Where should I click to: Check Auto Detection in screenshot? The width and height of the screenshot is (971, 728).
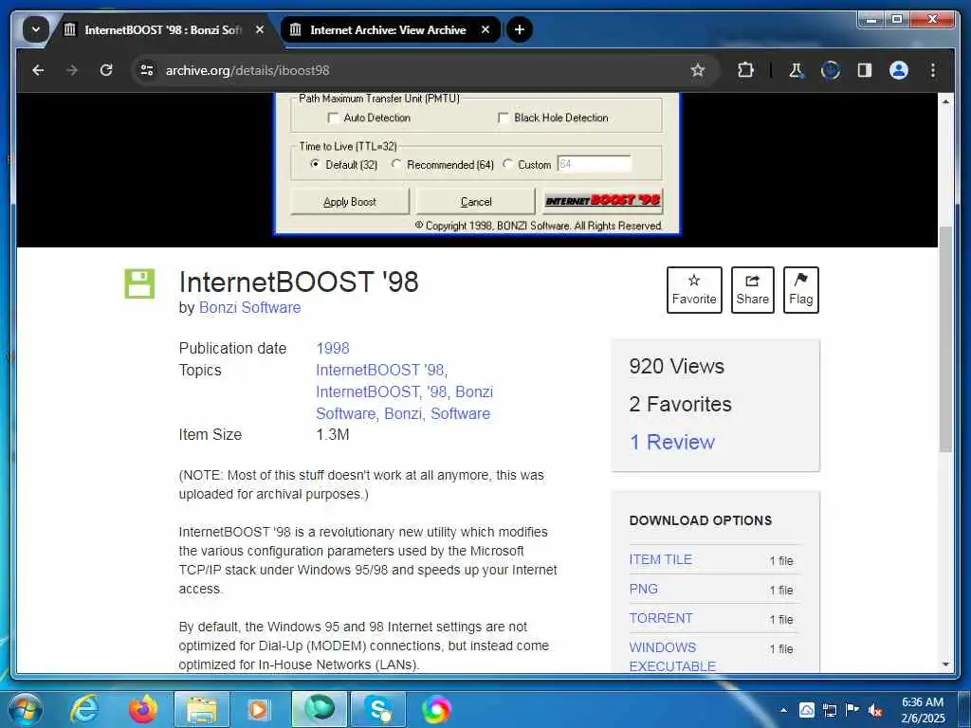coord(333,118)
